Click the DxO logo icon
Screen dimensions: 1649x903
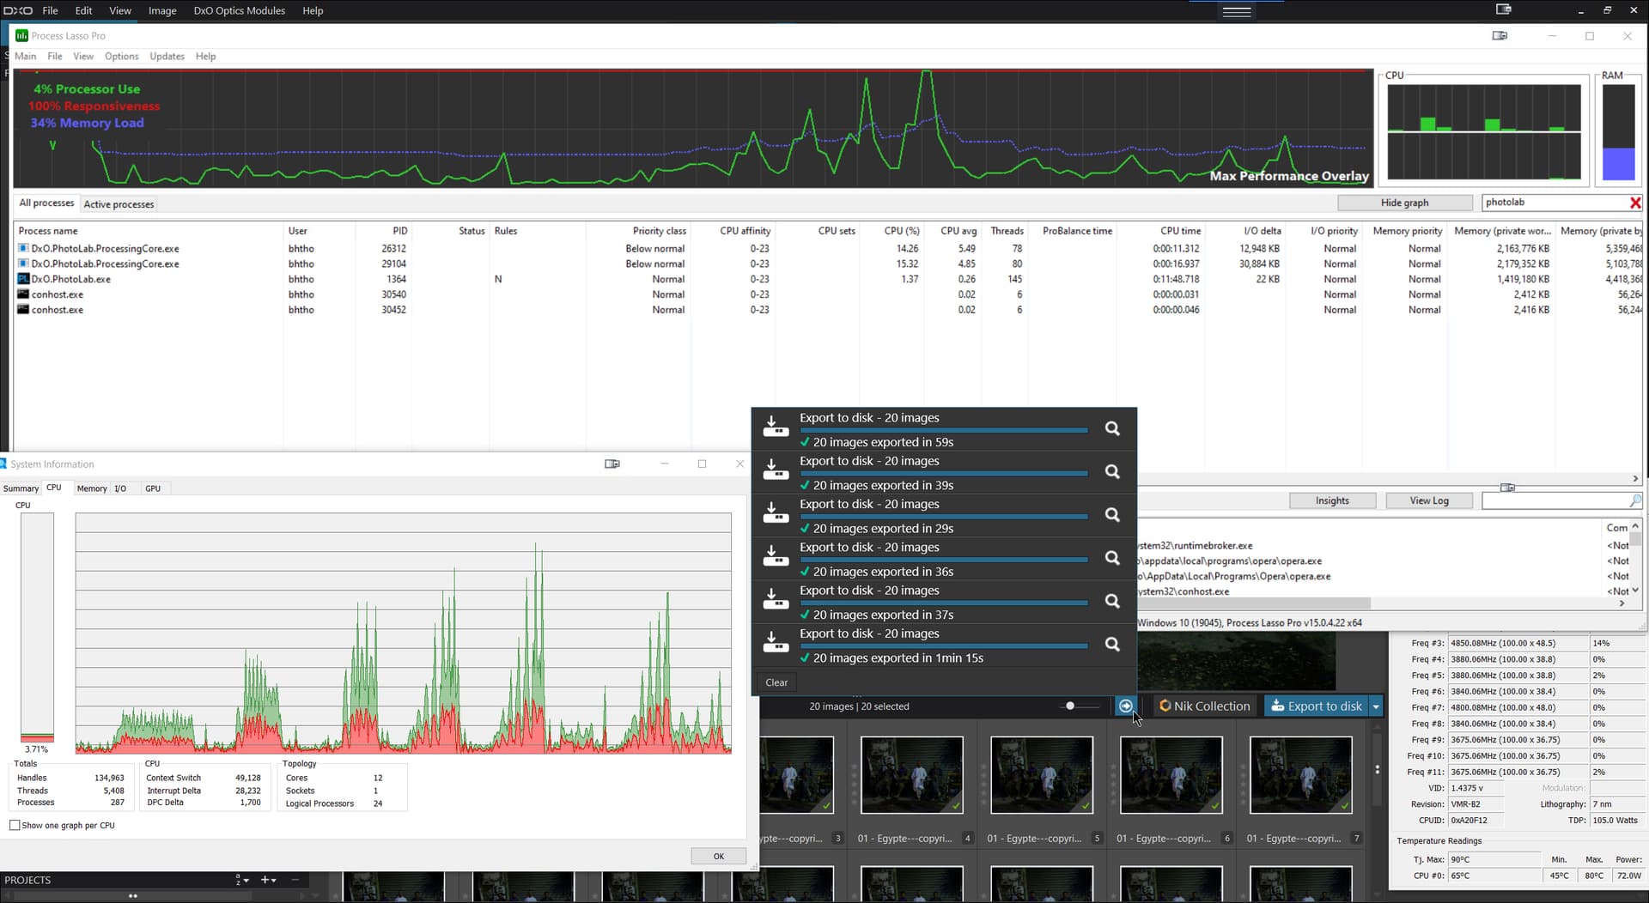17,10
